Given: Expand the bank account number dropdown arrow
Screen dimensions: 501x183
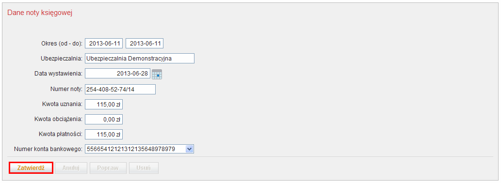Looking at the screenshot, I should 189,149.
